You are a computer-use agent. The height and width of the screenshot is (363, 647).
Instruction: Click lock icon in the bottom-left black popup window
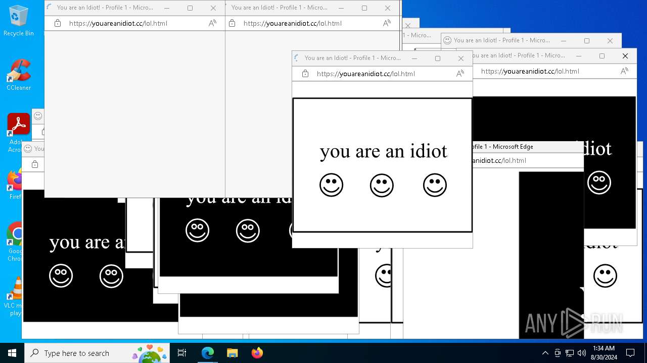35,164
